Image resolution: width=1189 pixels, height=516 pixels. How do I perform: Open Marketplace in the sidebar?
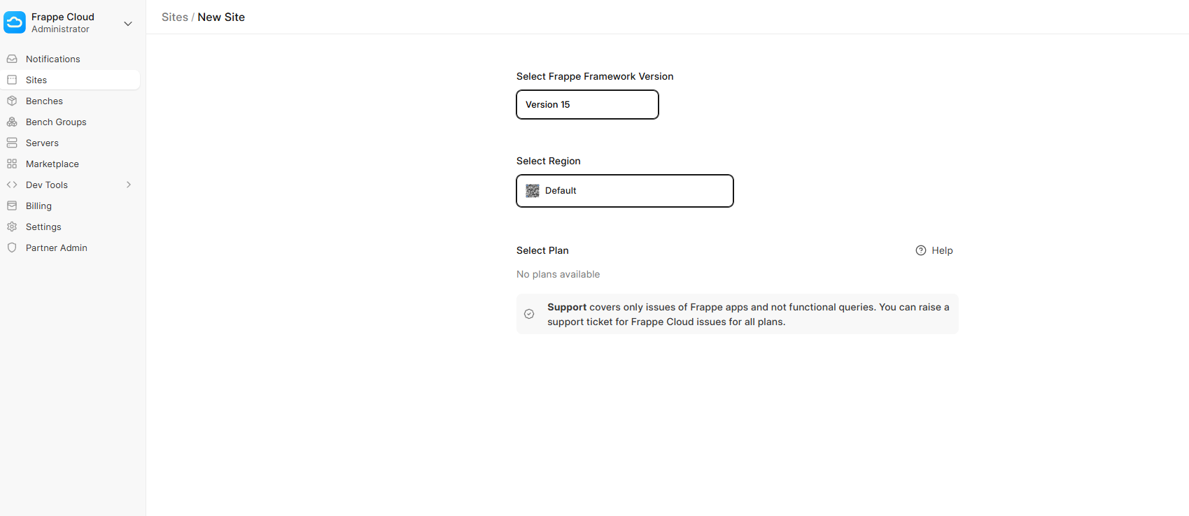point(70,164)
